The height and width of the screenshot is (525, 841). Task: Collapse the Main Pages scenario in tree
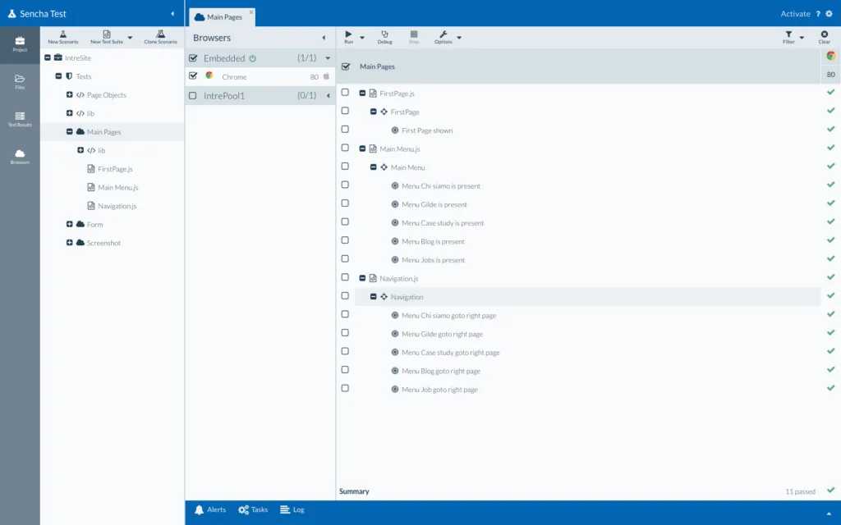(x=69, y=132)
